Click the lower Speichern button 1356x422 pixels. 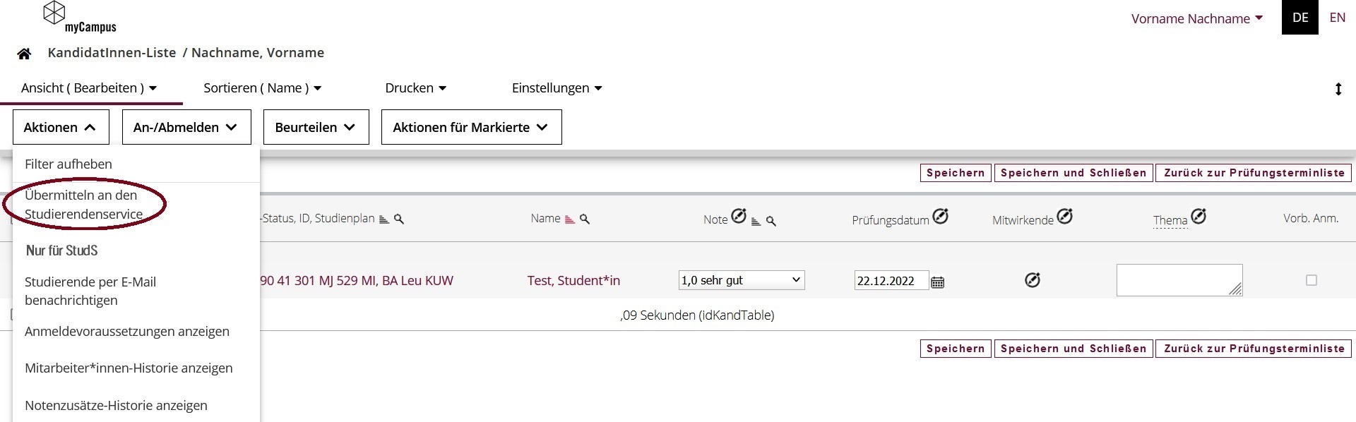tap(956, 349)
